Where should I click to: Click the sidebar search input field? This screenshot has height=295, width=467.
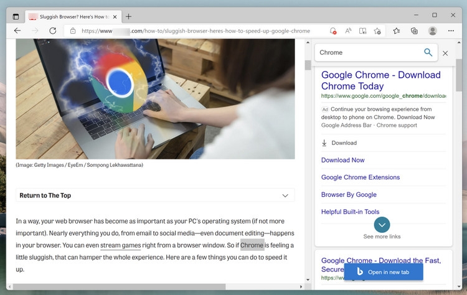[367, 53]
